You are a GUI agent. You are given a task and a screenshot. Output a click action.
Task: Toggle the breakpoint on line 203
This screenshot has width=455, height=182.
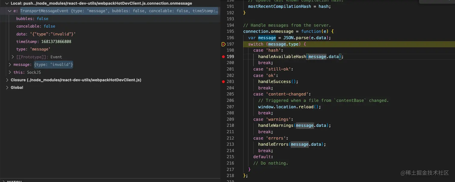point(223,82)
